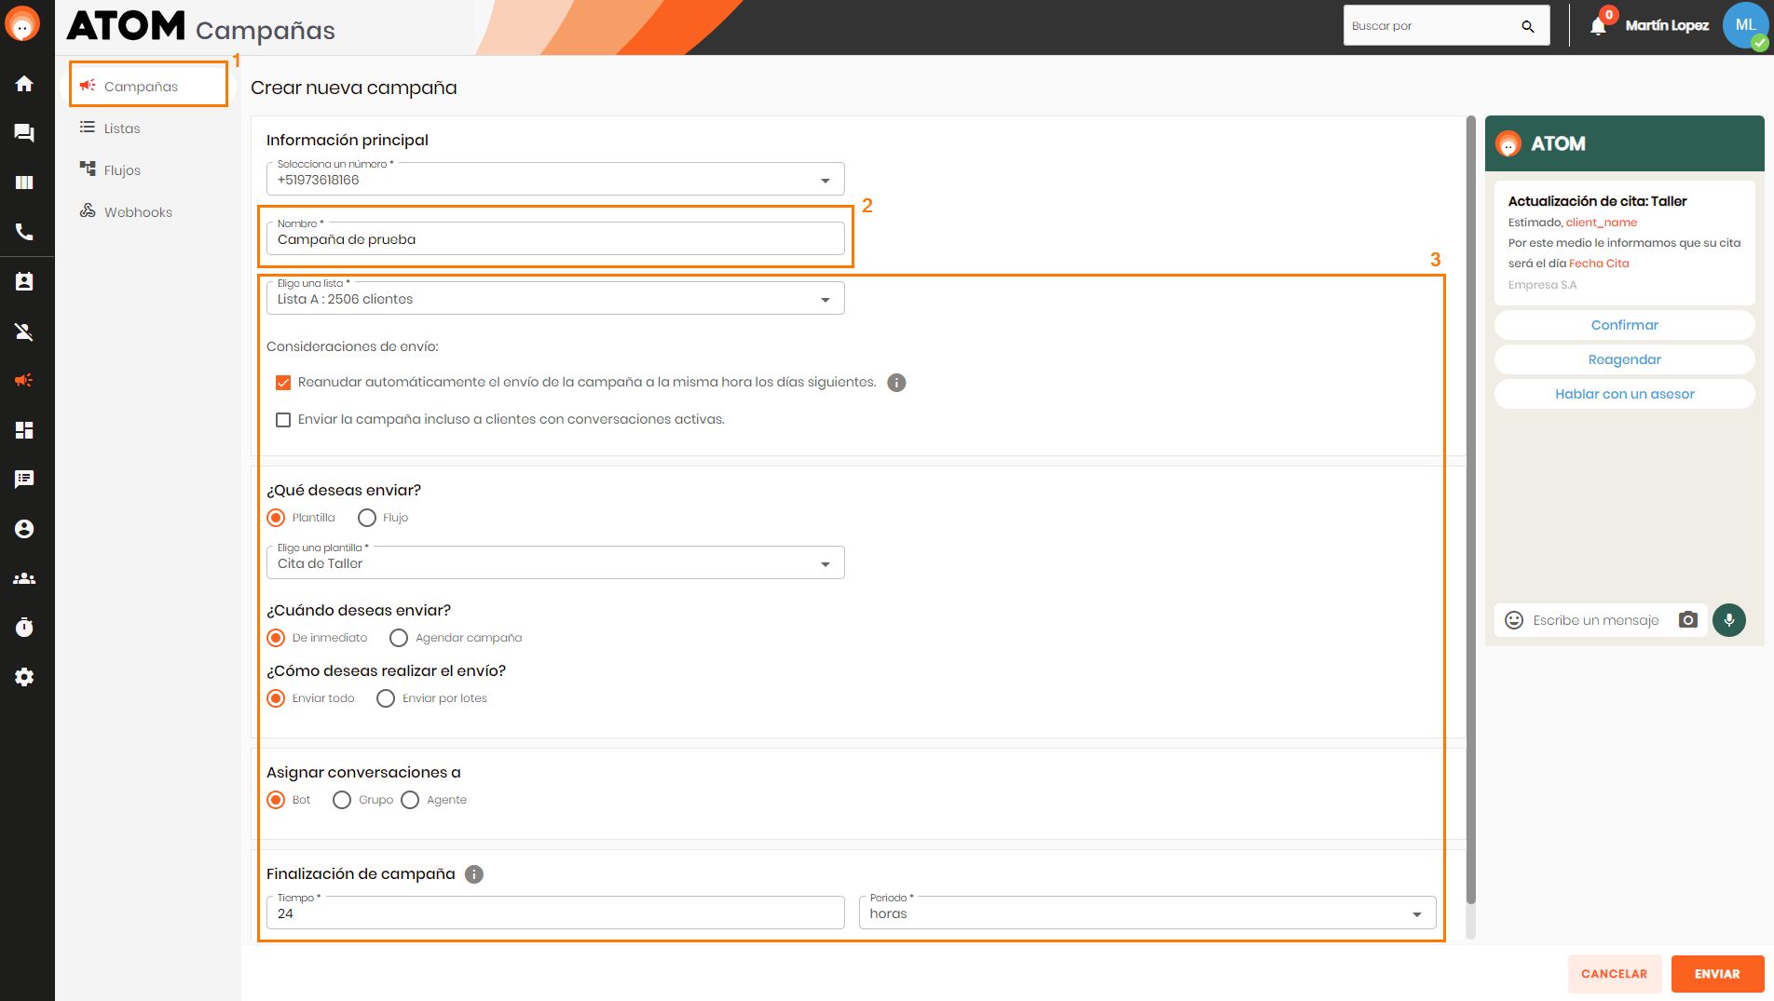Screen dimensions: 1774x1001
Task: Click the CANCELAR button
Action: pos(1614,974)
